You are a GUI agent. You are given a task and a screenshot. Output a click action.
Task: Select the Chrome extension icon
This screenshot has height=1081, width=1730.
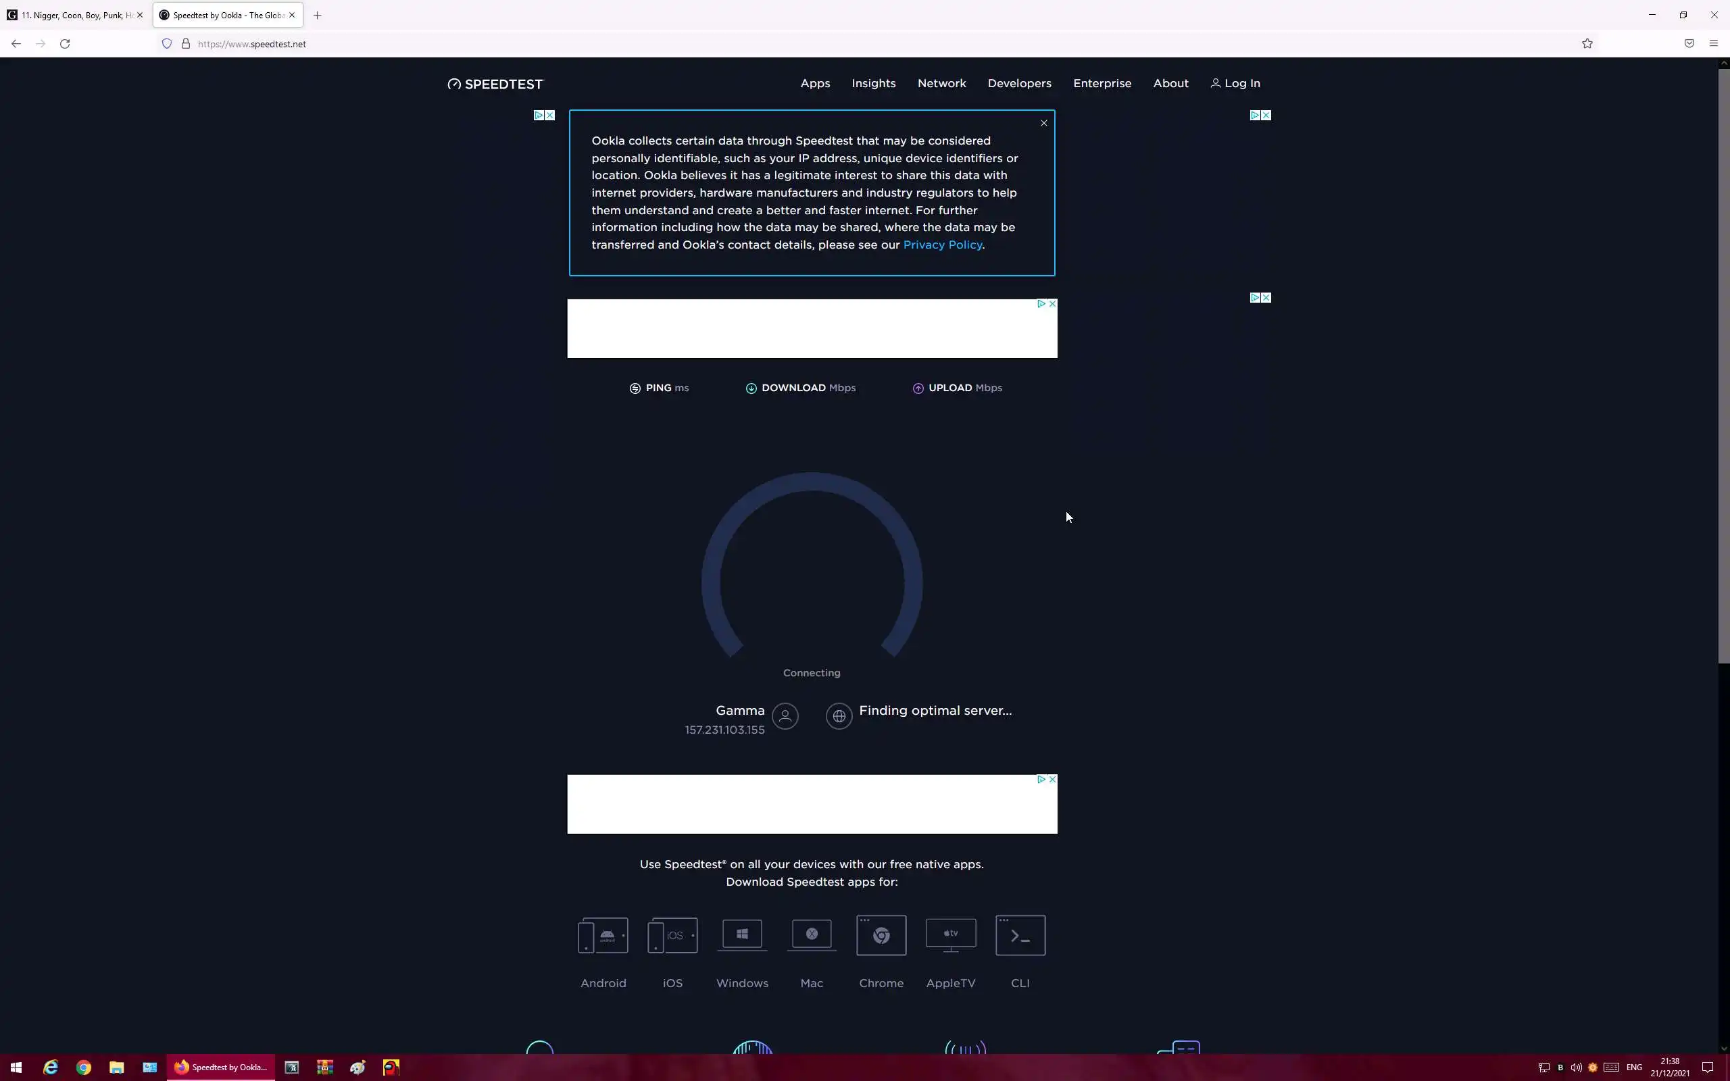point(881,935)
